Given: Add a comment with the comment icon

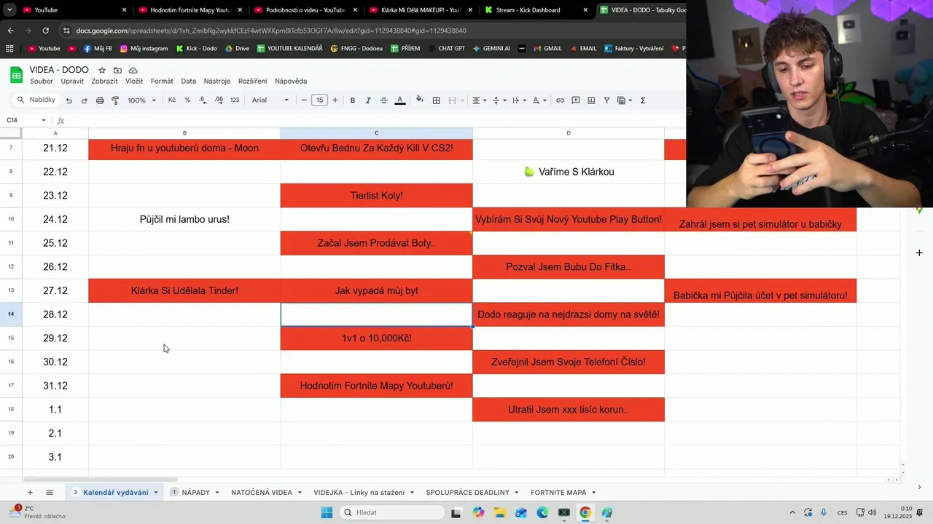Looking at the screenshot, I should click(x=576, y=100).
